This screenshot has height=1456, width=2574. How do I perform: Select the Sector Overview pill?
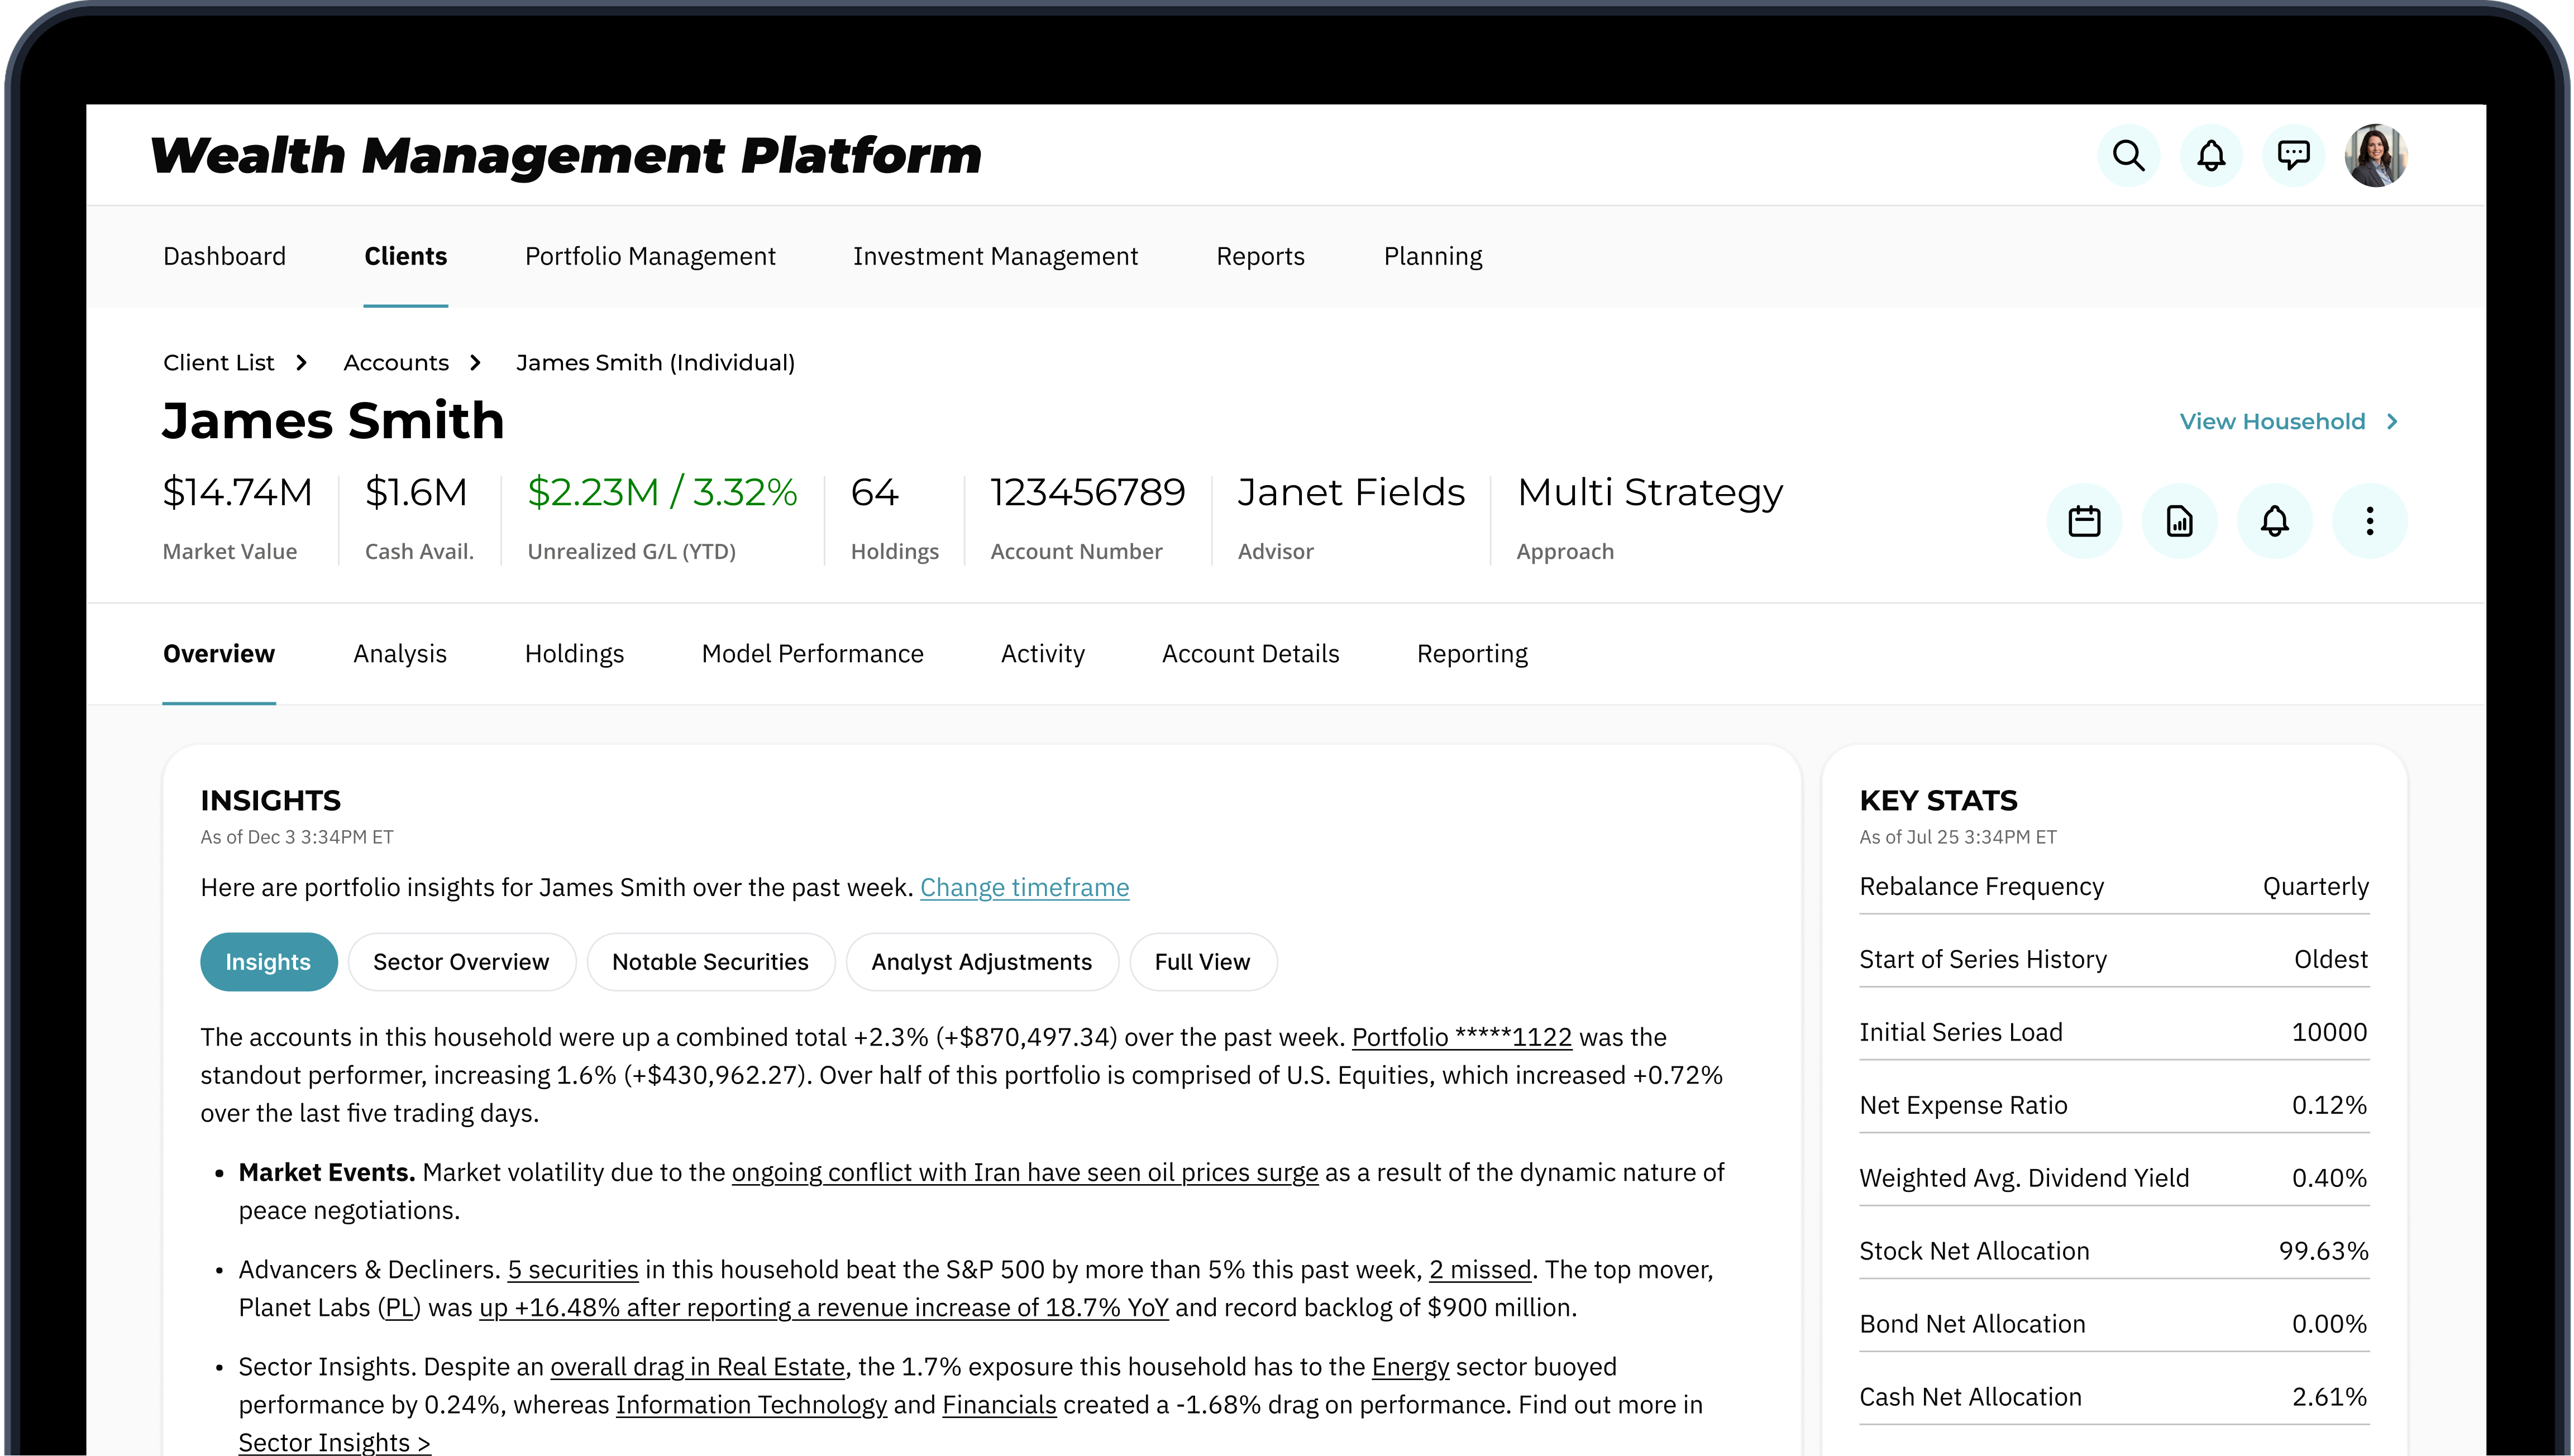pos(461,962)
